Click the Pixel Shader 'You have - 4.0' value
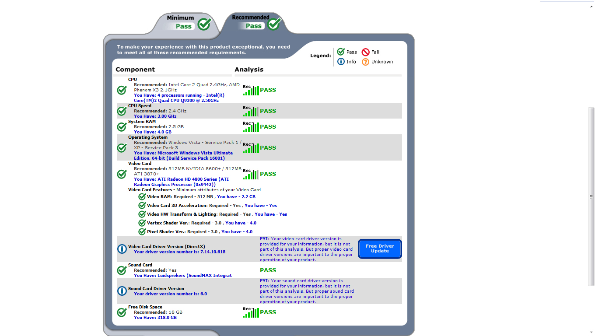Viewport: 595px width, 336px height. [x=237, y=232]
